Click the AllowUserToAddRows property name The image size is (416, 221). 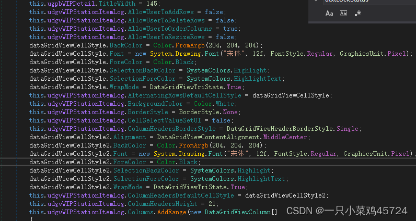161,12
